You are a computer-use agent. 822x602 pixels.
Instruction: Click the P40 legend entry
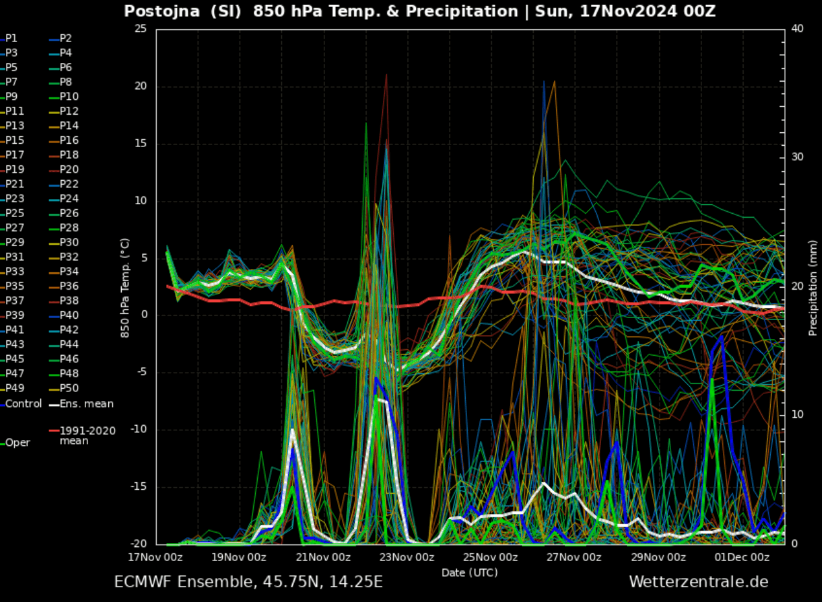(x=69, y=315)
